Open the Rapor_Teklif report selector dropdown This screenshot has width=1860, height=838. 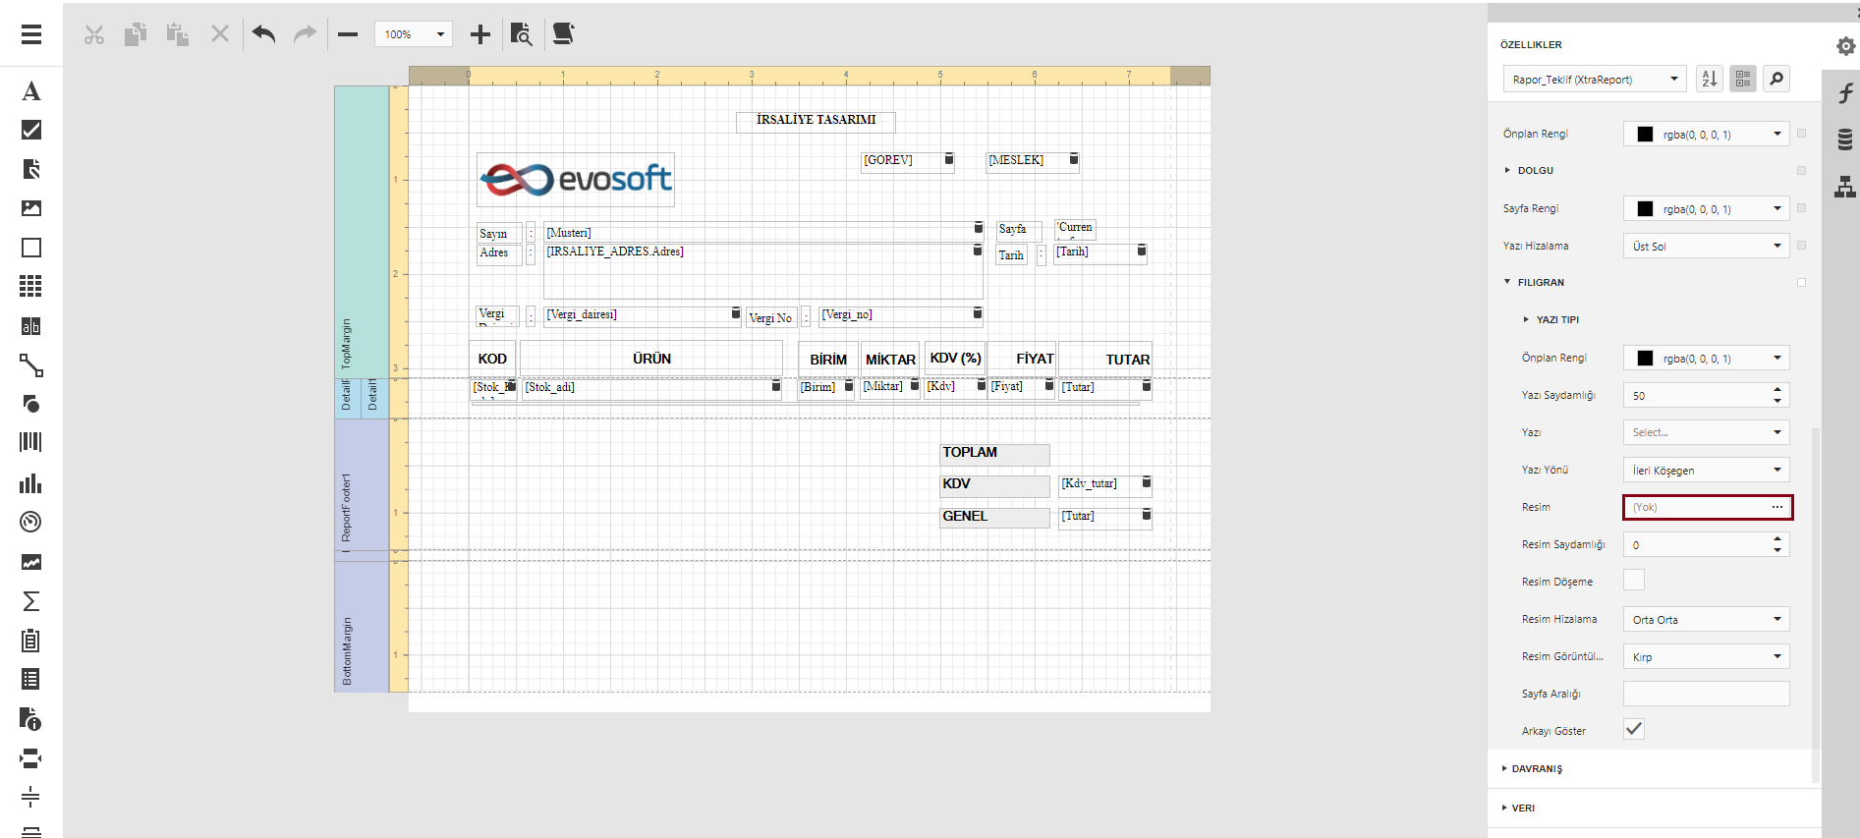pos(1595,80)
